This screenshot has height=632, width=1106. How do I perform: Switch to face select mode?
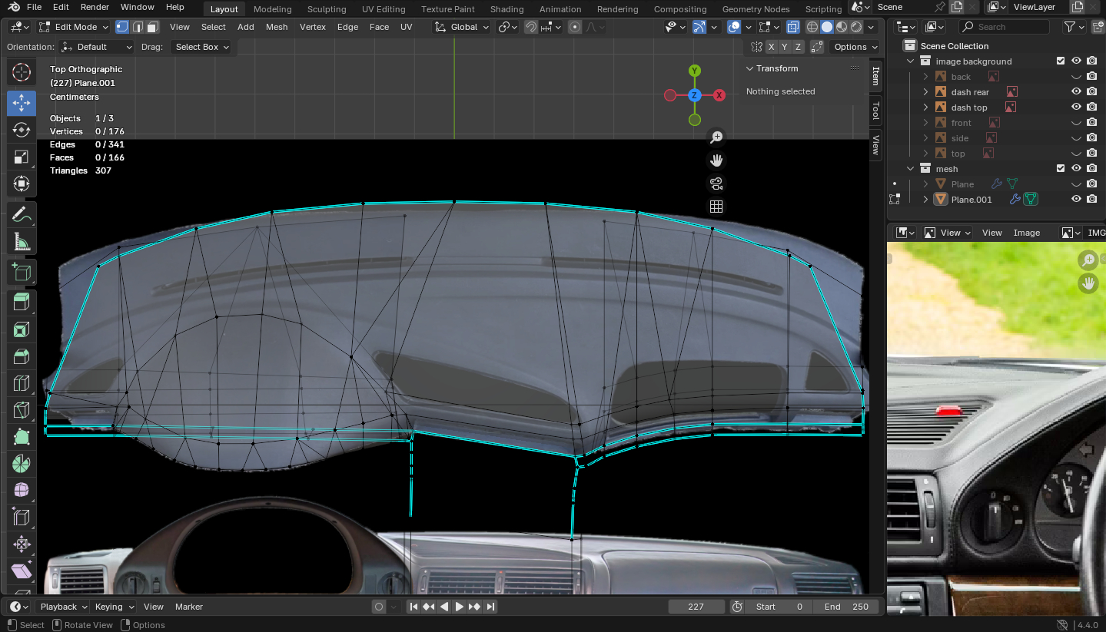click(152, 27)
